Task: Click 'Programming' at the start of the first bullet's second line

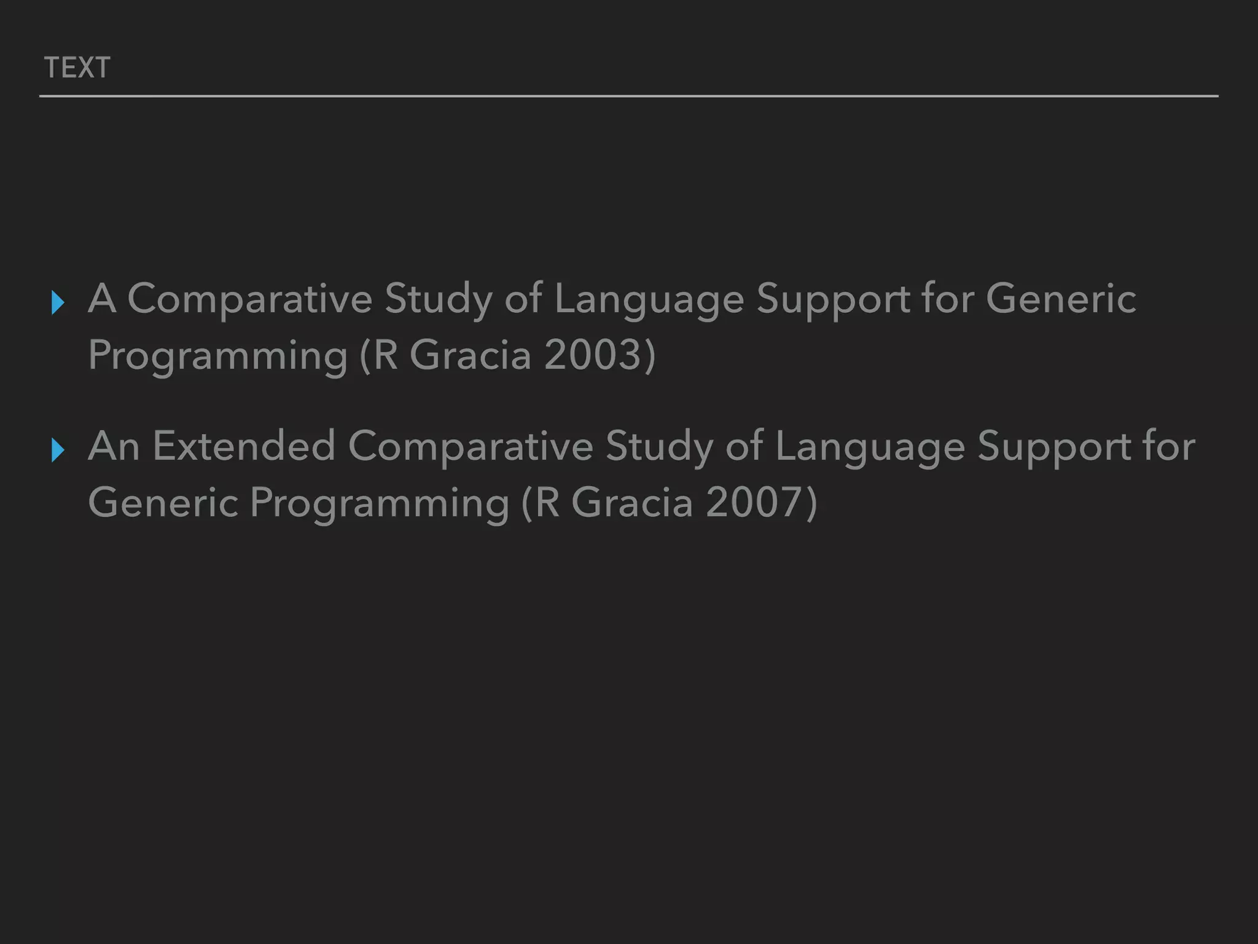Action: (x=218, y=356)
